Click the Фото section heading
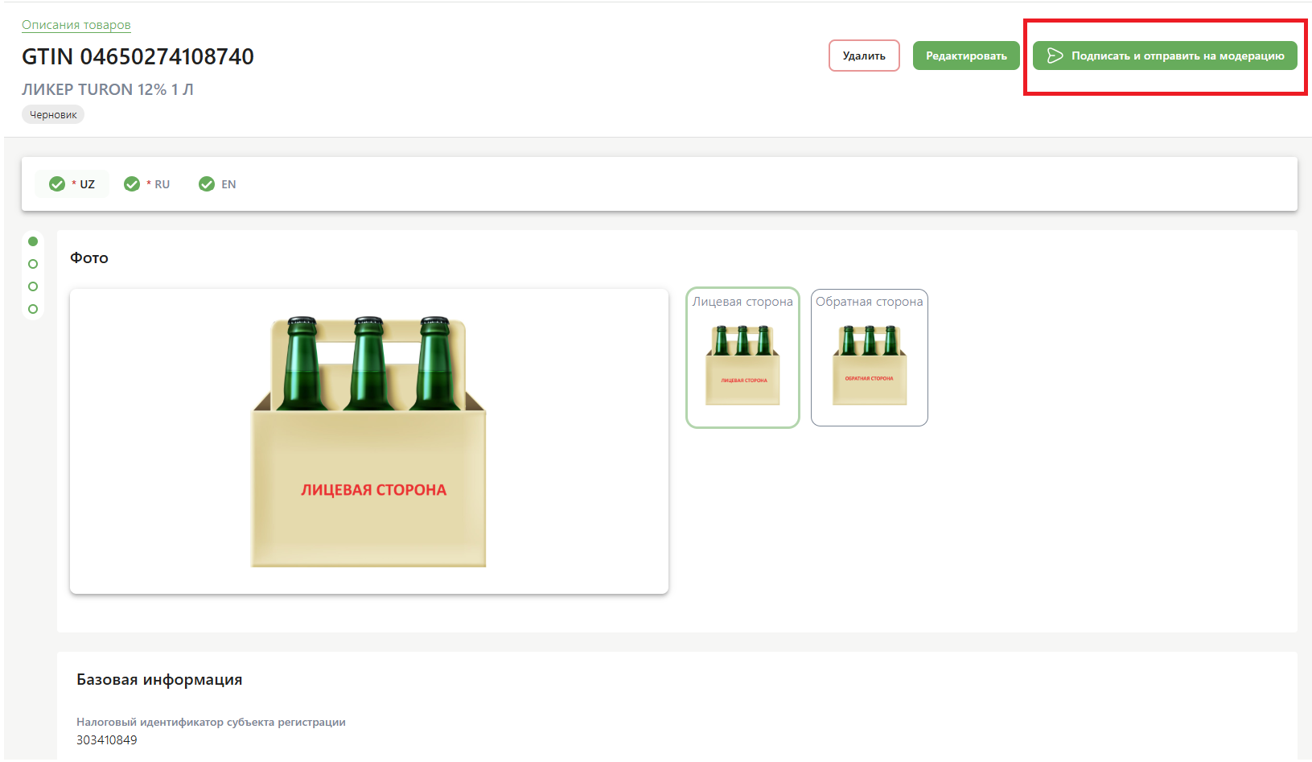The image size is (1312, 762). [x=89, y=258]
